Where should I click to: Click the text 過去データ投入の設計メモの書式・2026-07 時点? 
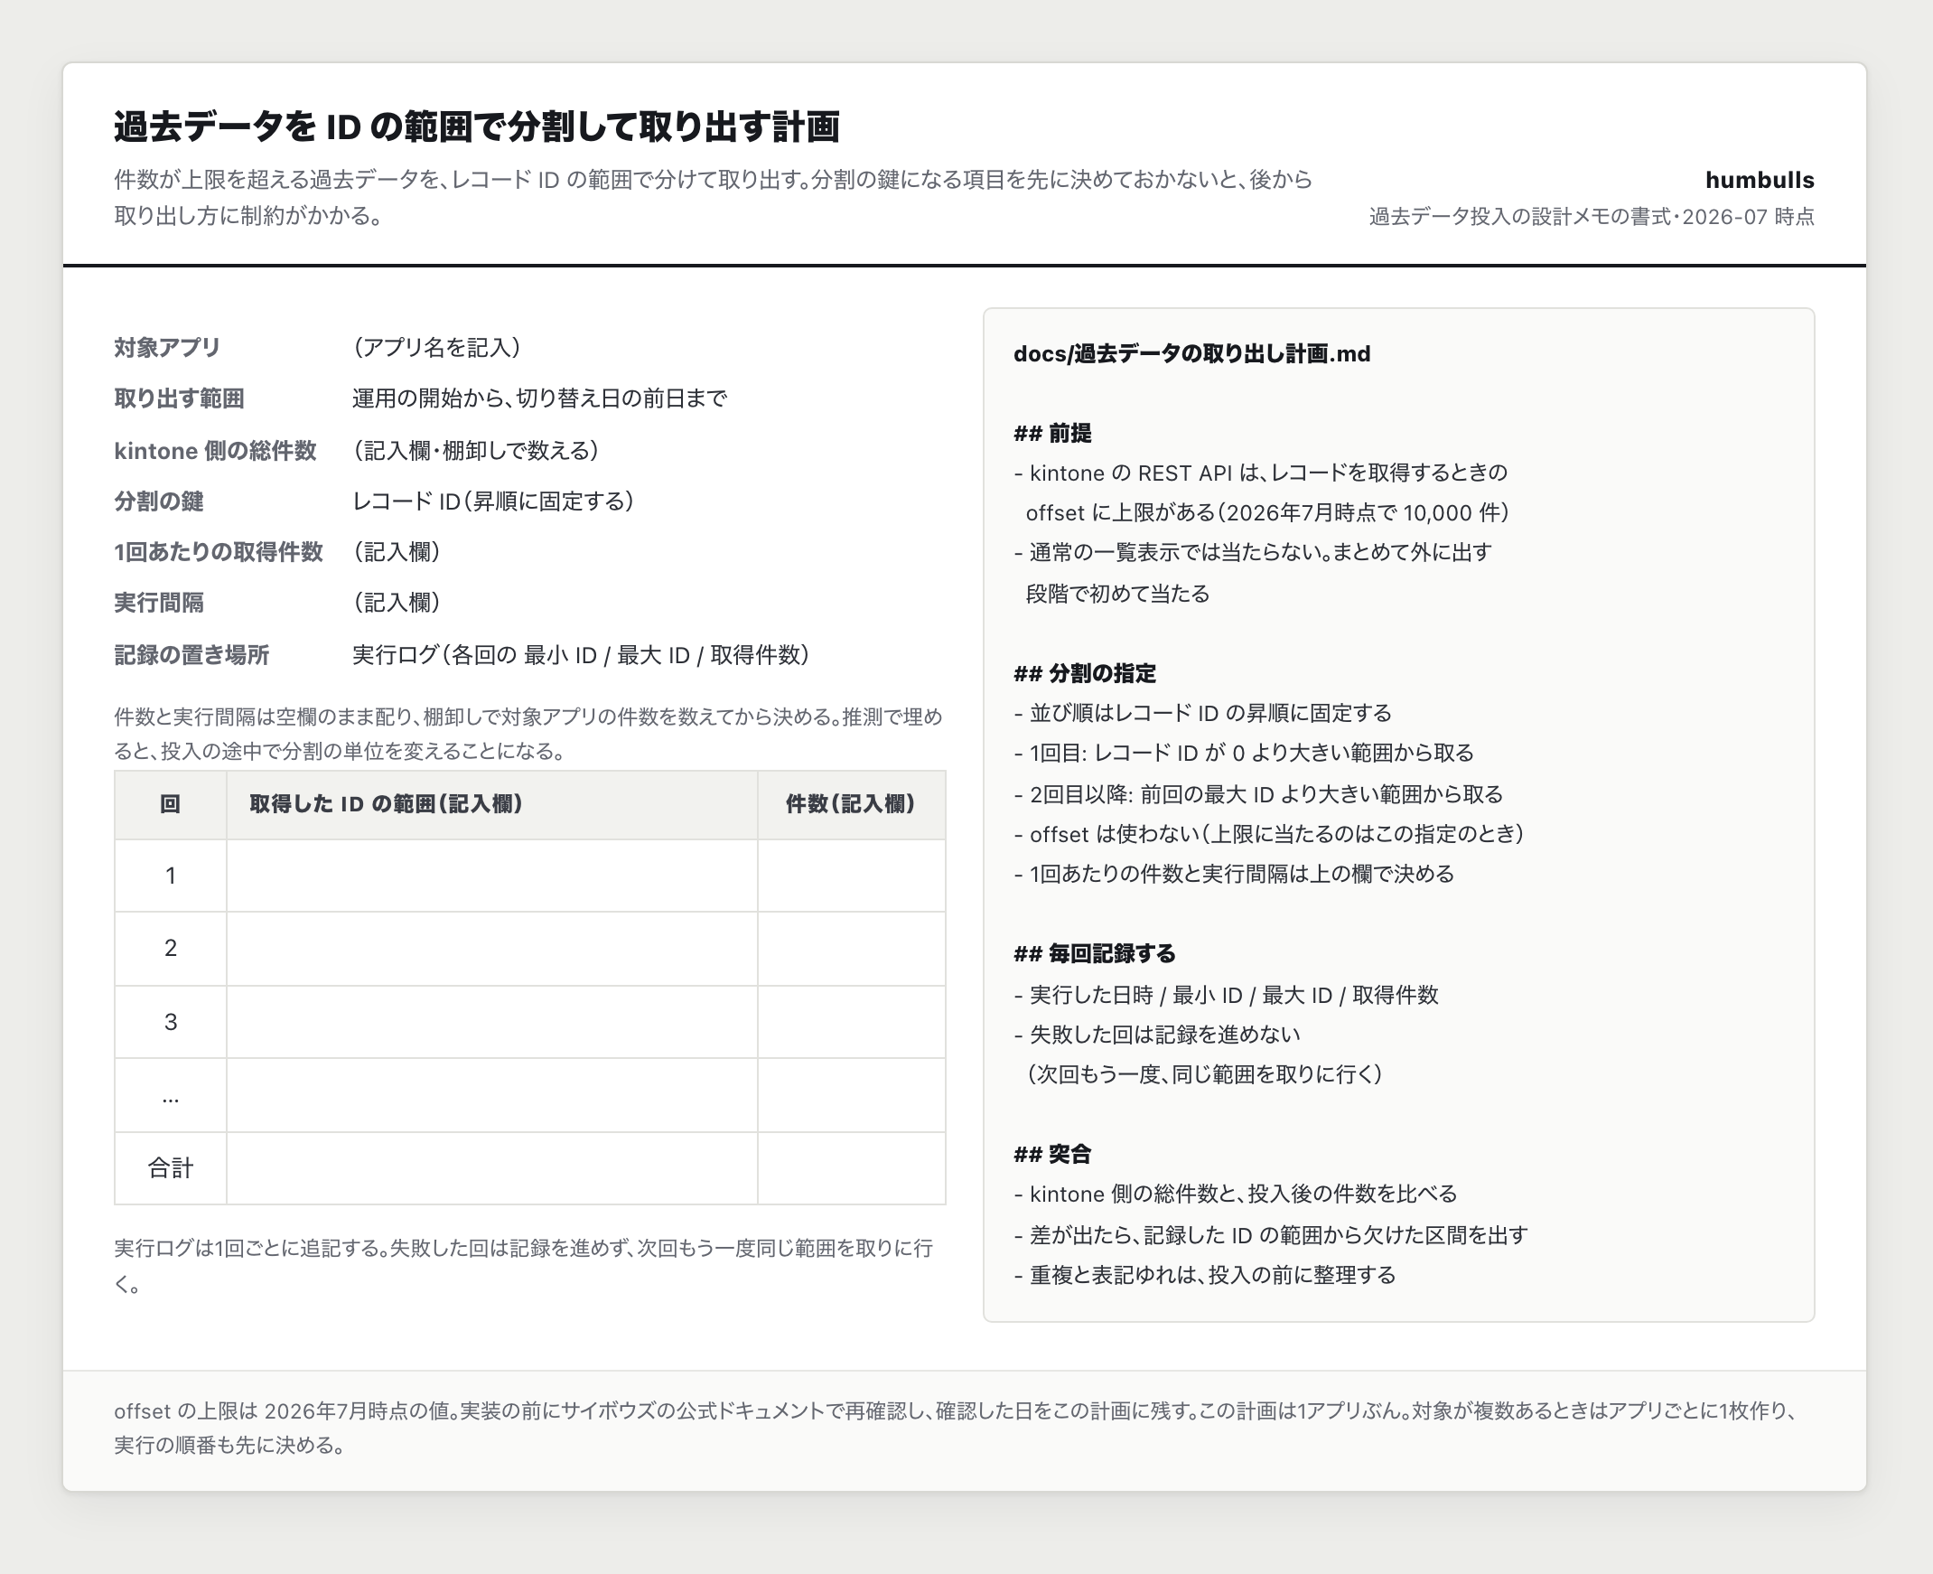point(1592,216)
